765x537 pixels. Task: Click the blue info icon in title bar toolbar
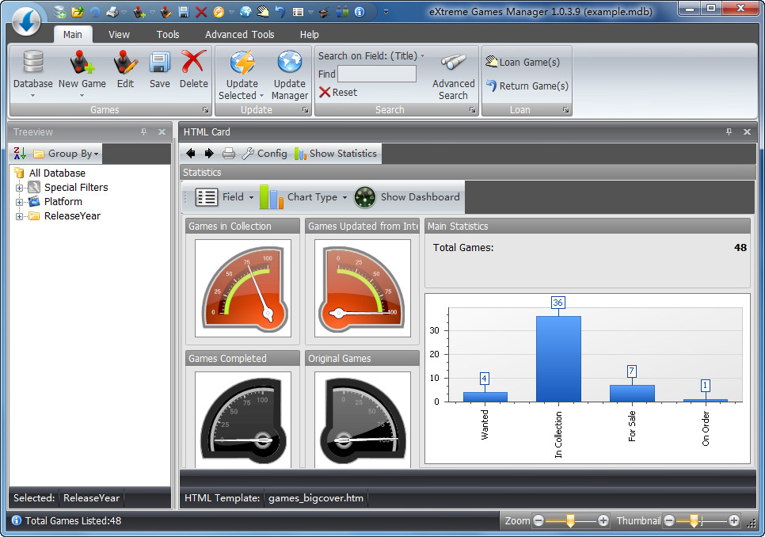click(x=360, y=11)
